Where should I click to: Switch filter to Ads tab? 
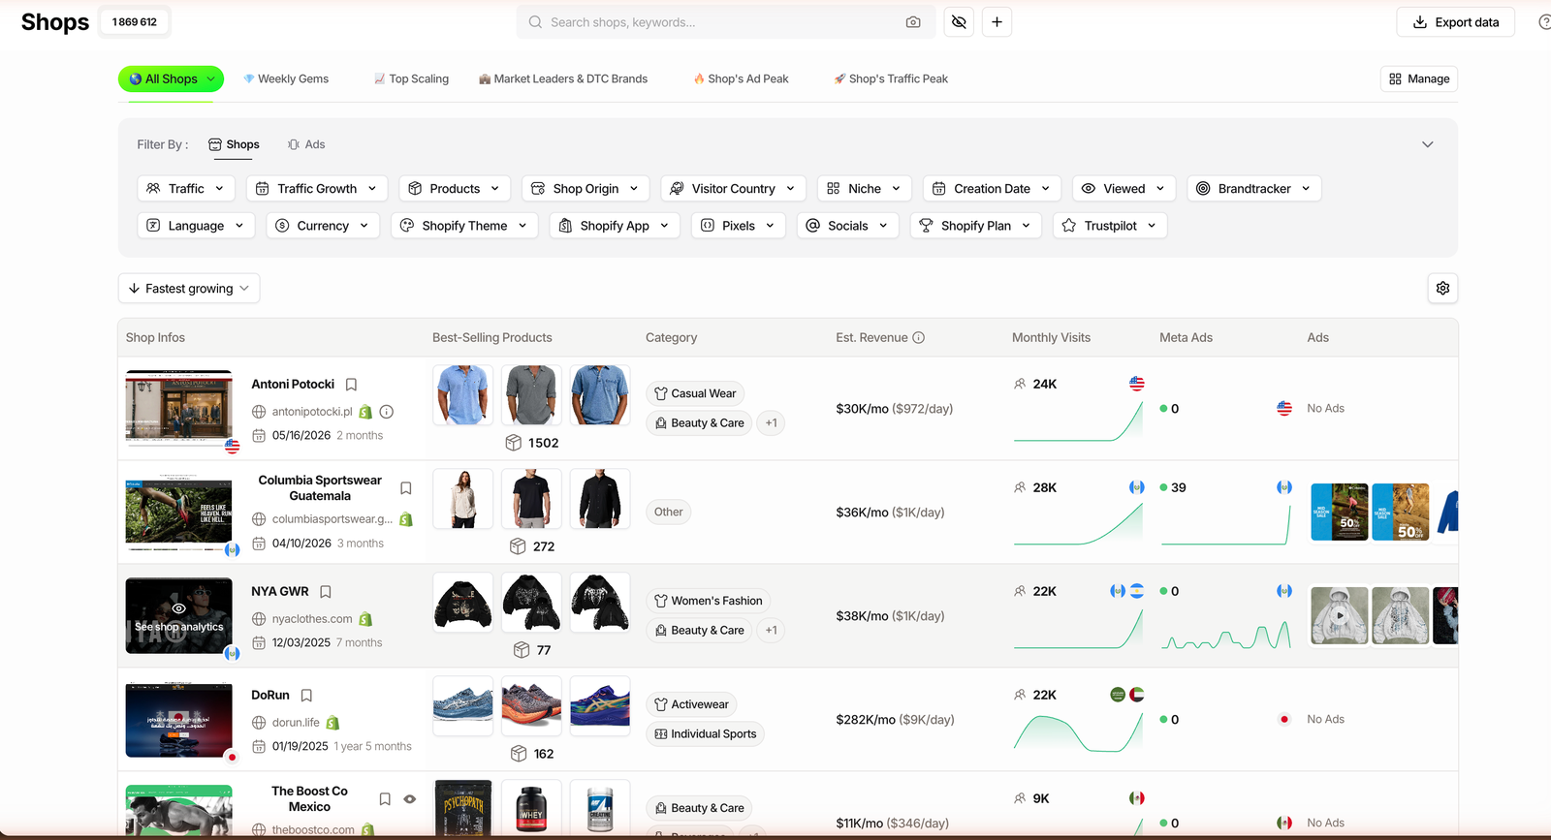point(306,144)
